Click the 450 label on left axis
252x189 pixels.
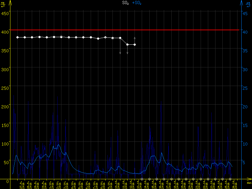[5, 13]
